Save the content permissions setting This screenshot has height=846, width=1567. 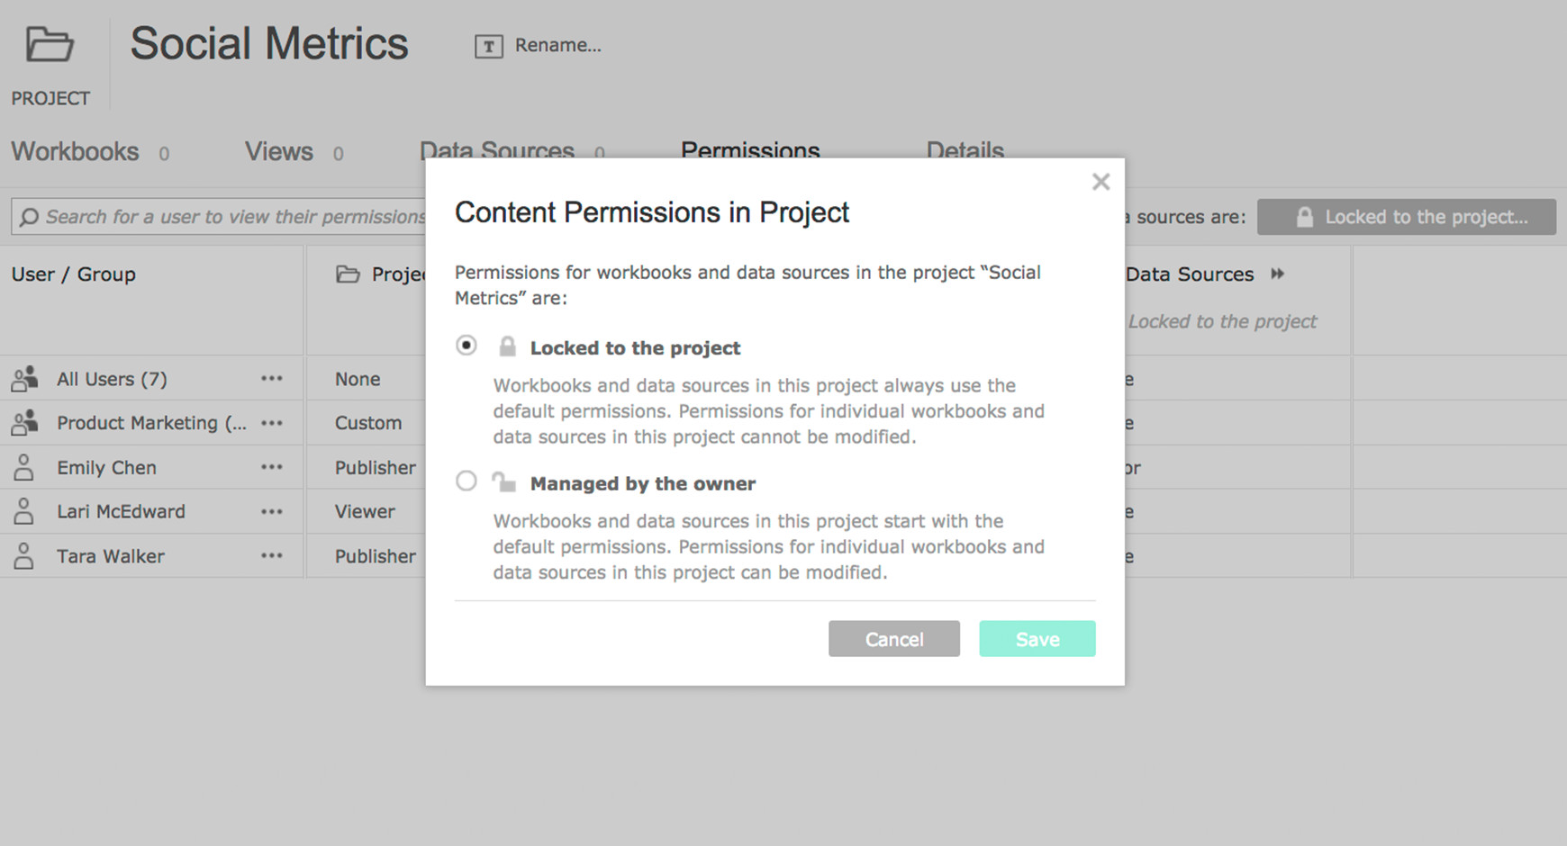pyautogui.click(x=1037, y=639)
